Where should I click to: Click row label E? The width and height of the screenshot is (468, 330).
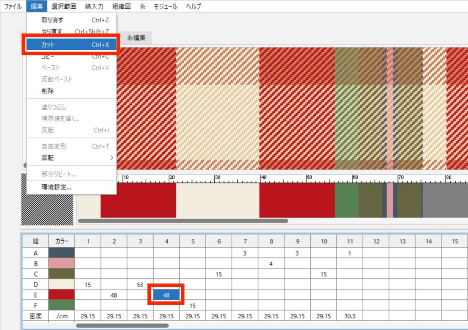36,295
